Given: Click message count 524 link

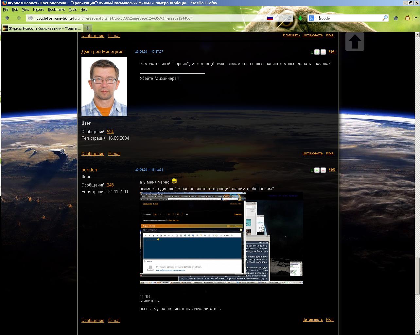Looking at the screenshot, I should coord(110,132).
